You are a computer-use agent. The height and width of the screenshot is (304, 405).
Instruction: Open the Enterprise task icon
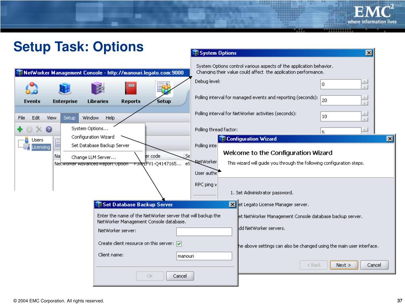point(64,88)
